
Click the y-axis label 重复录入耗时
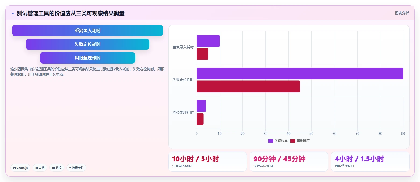pos(183,47)
